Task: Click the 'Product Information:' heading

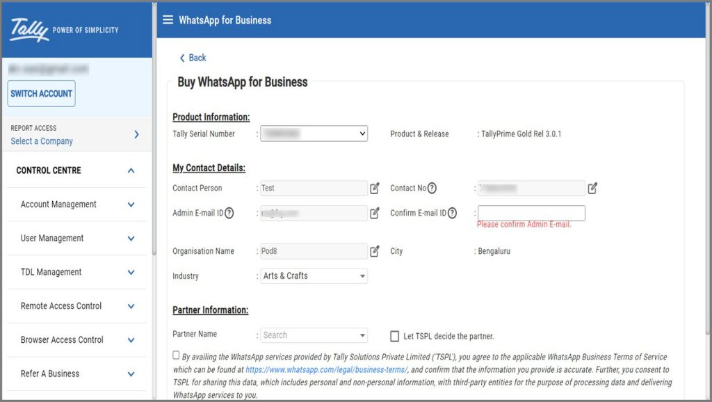Action: (211, 117)
